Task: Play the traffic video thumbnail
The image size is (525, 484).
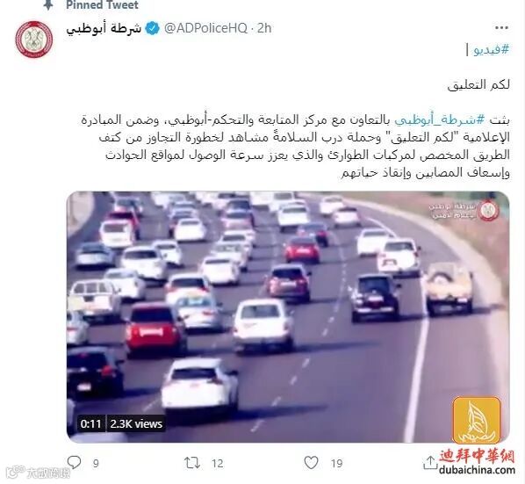Action: point(288,317)
